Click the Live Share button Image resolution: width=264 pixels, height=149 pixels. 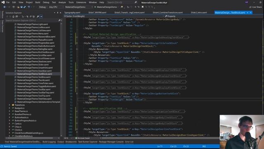click(x=255, y=7)
